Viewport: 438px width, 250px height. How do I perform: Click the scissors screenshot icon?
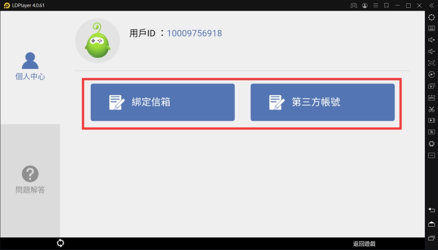pyautogui.click(x=431, y=109)
